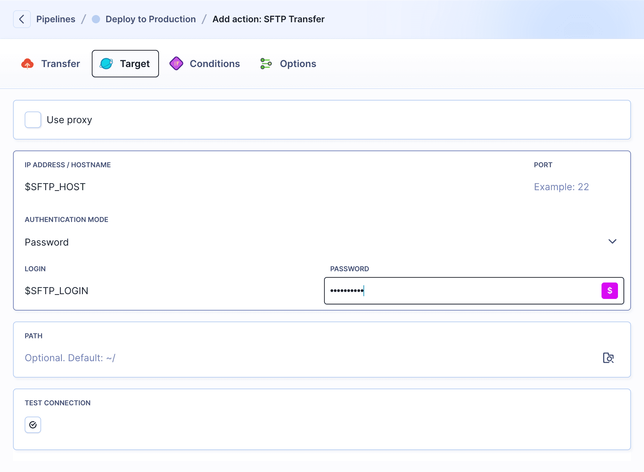Click the back chevron beside Pipelines
The height and width of the screenshot is (472, 644).
22,19
